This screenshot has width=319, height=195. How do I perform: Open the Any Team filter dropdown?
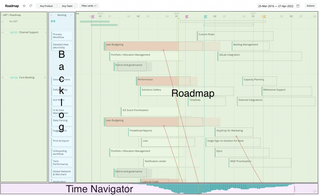pyautogui.click(x=67, y=6)
